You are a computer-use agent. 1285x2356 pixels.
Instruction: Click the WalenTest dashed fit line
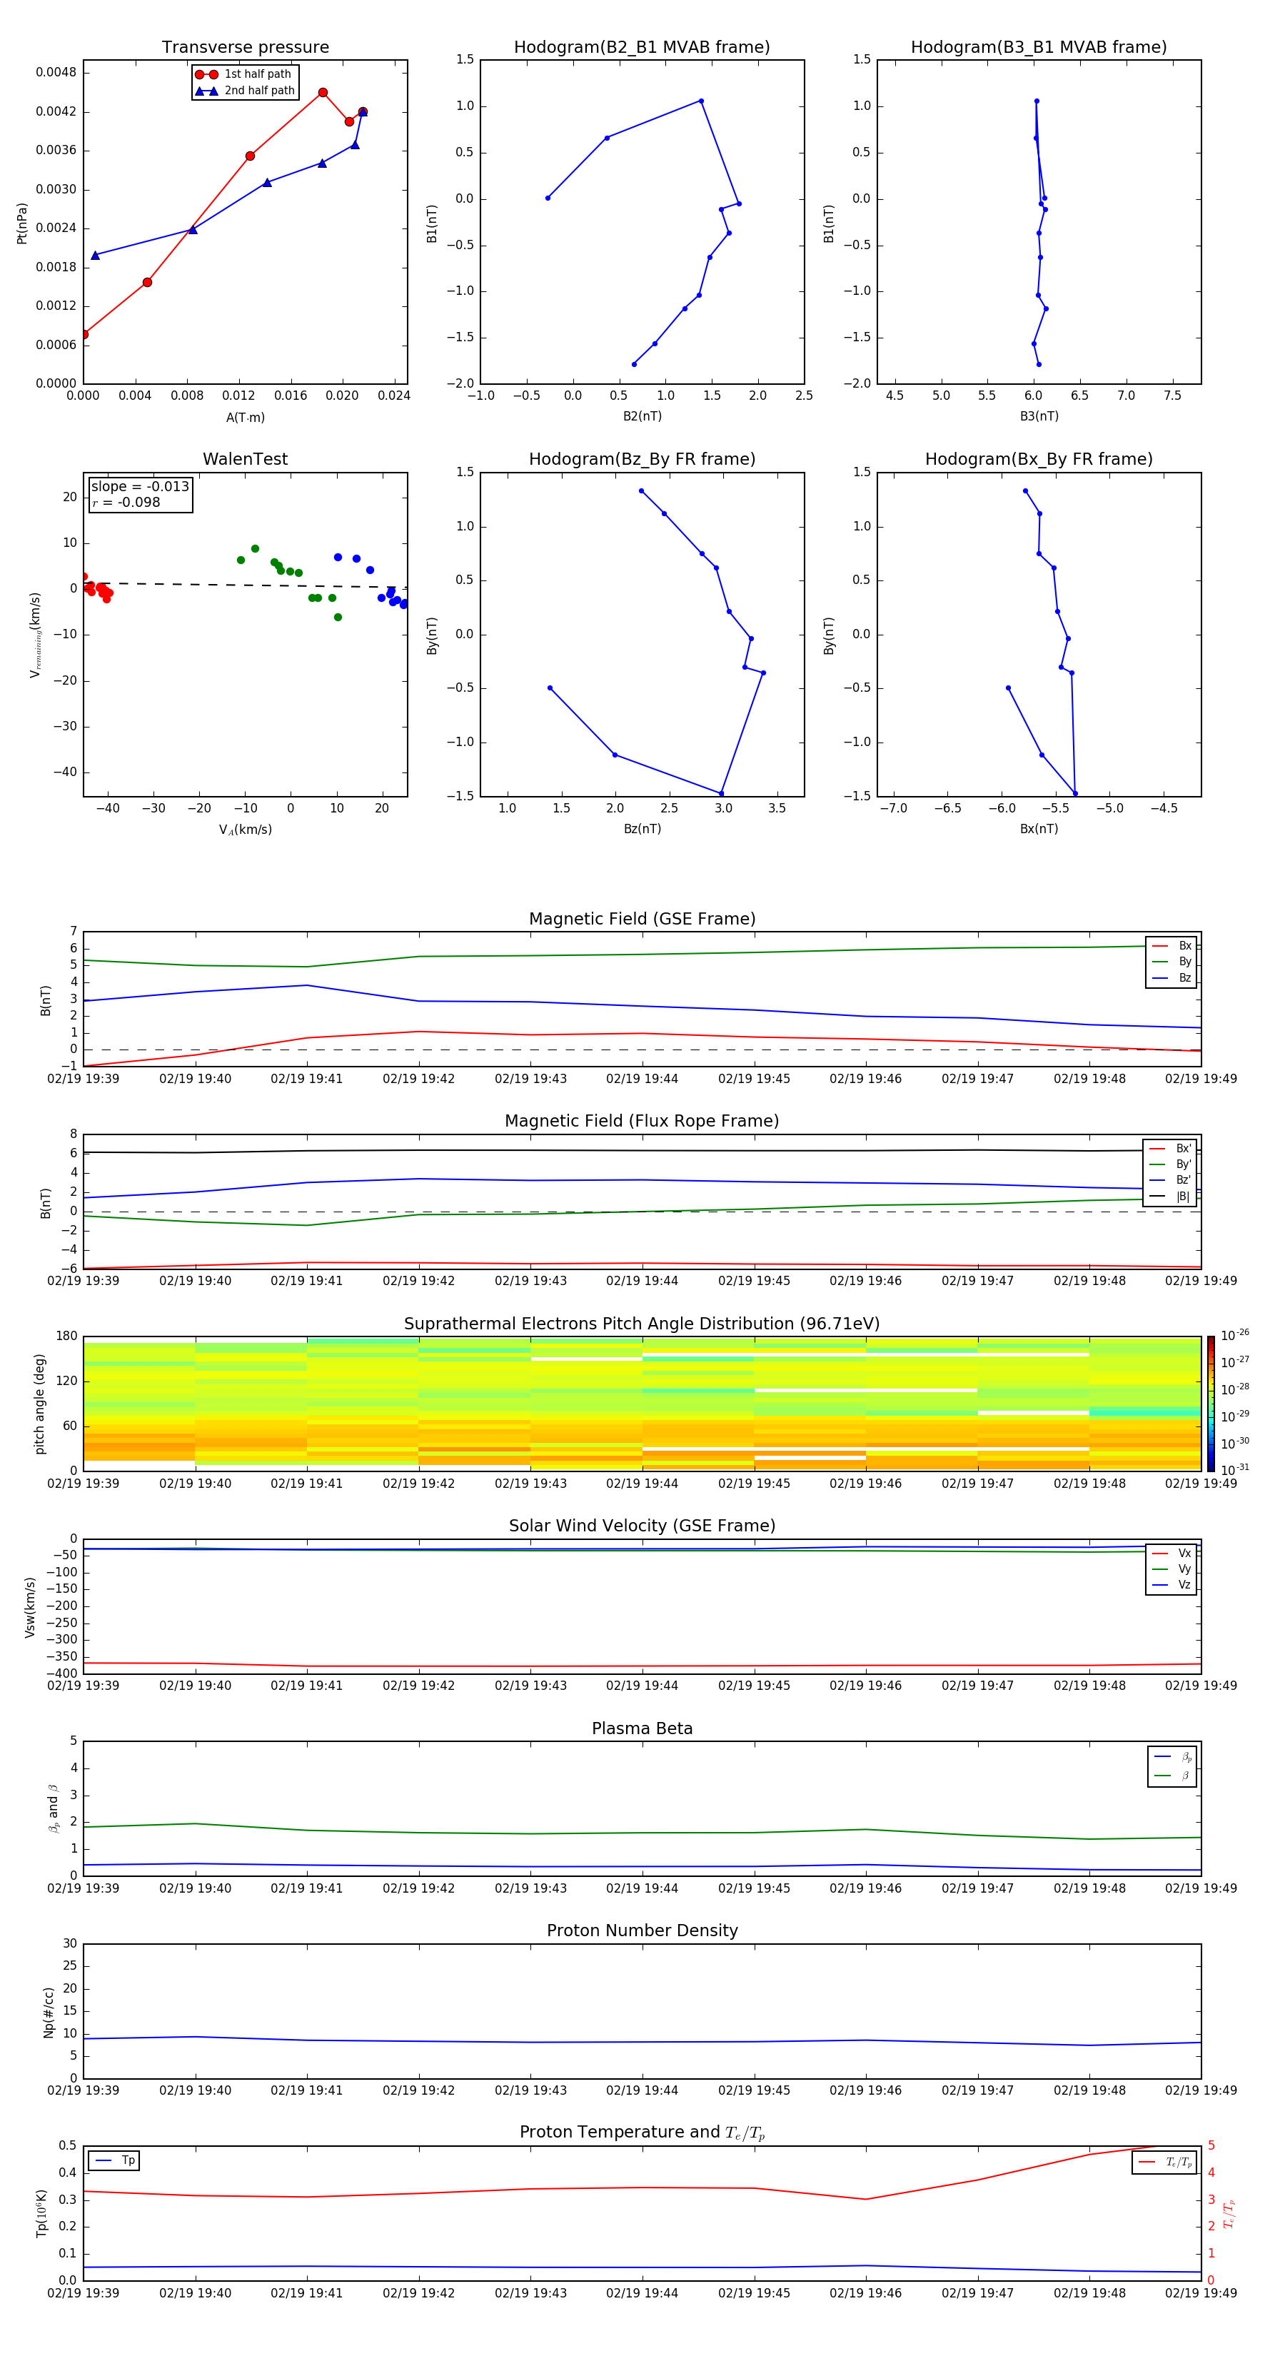245,585
